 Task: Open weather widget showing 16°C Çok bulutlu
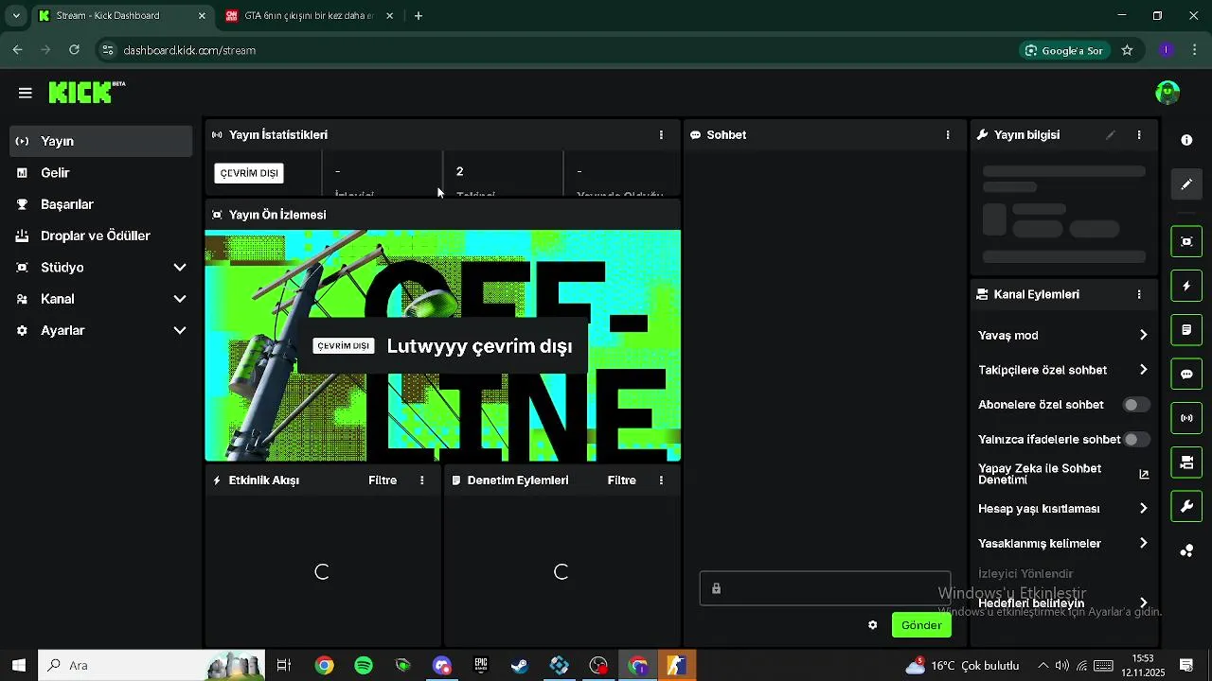point(962,666)
